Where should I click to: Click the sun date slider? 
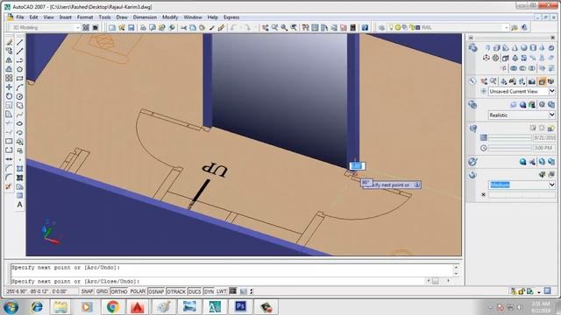tap(510, 138)
